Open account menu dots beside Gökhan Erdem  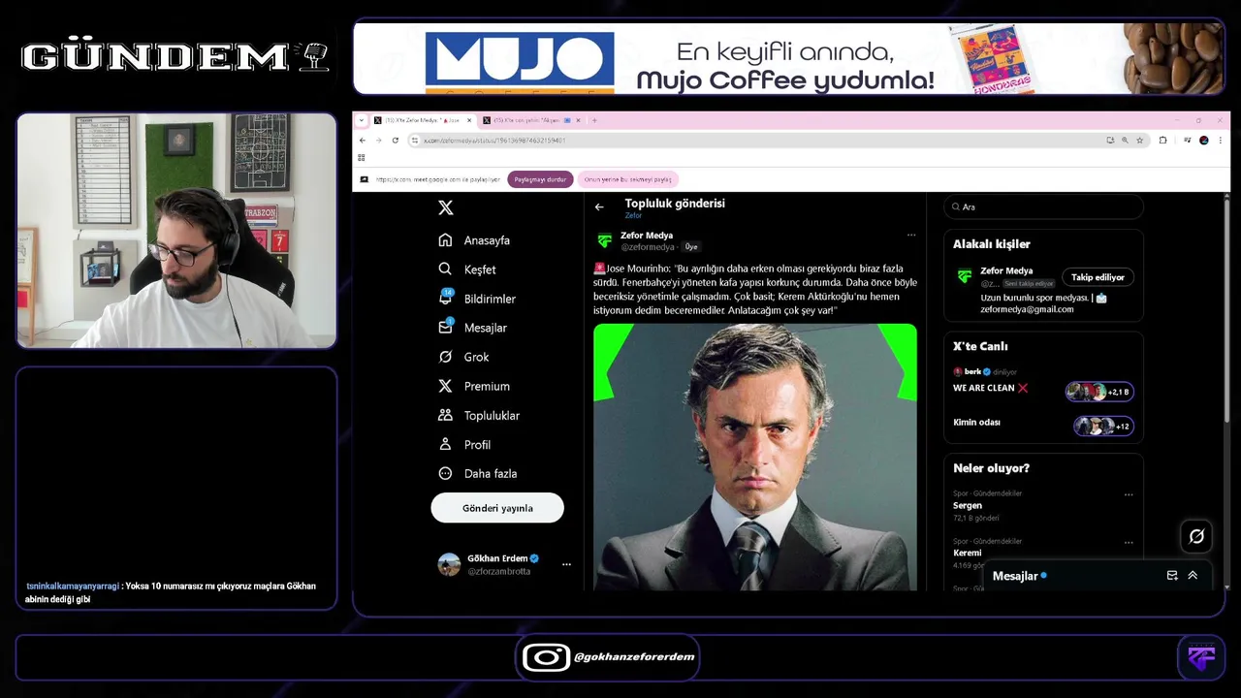(566, 564)
